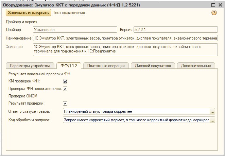The width and height of the screenshot is (225, 156).
Task: Switch to 'Параметры устройства' tab
Action: [x=30, y=66]
